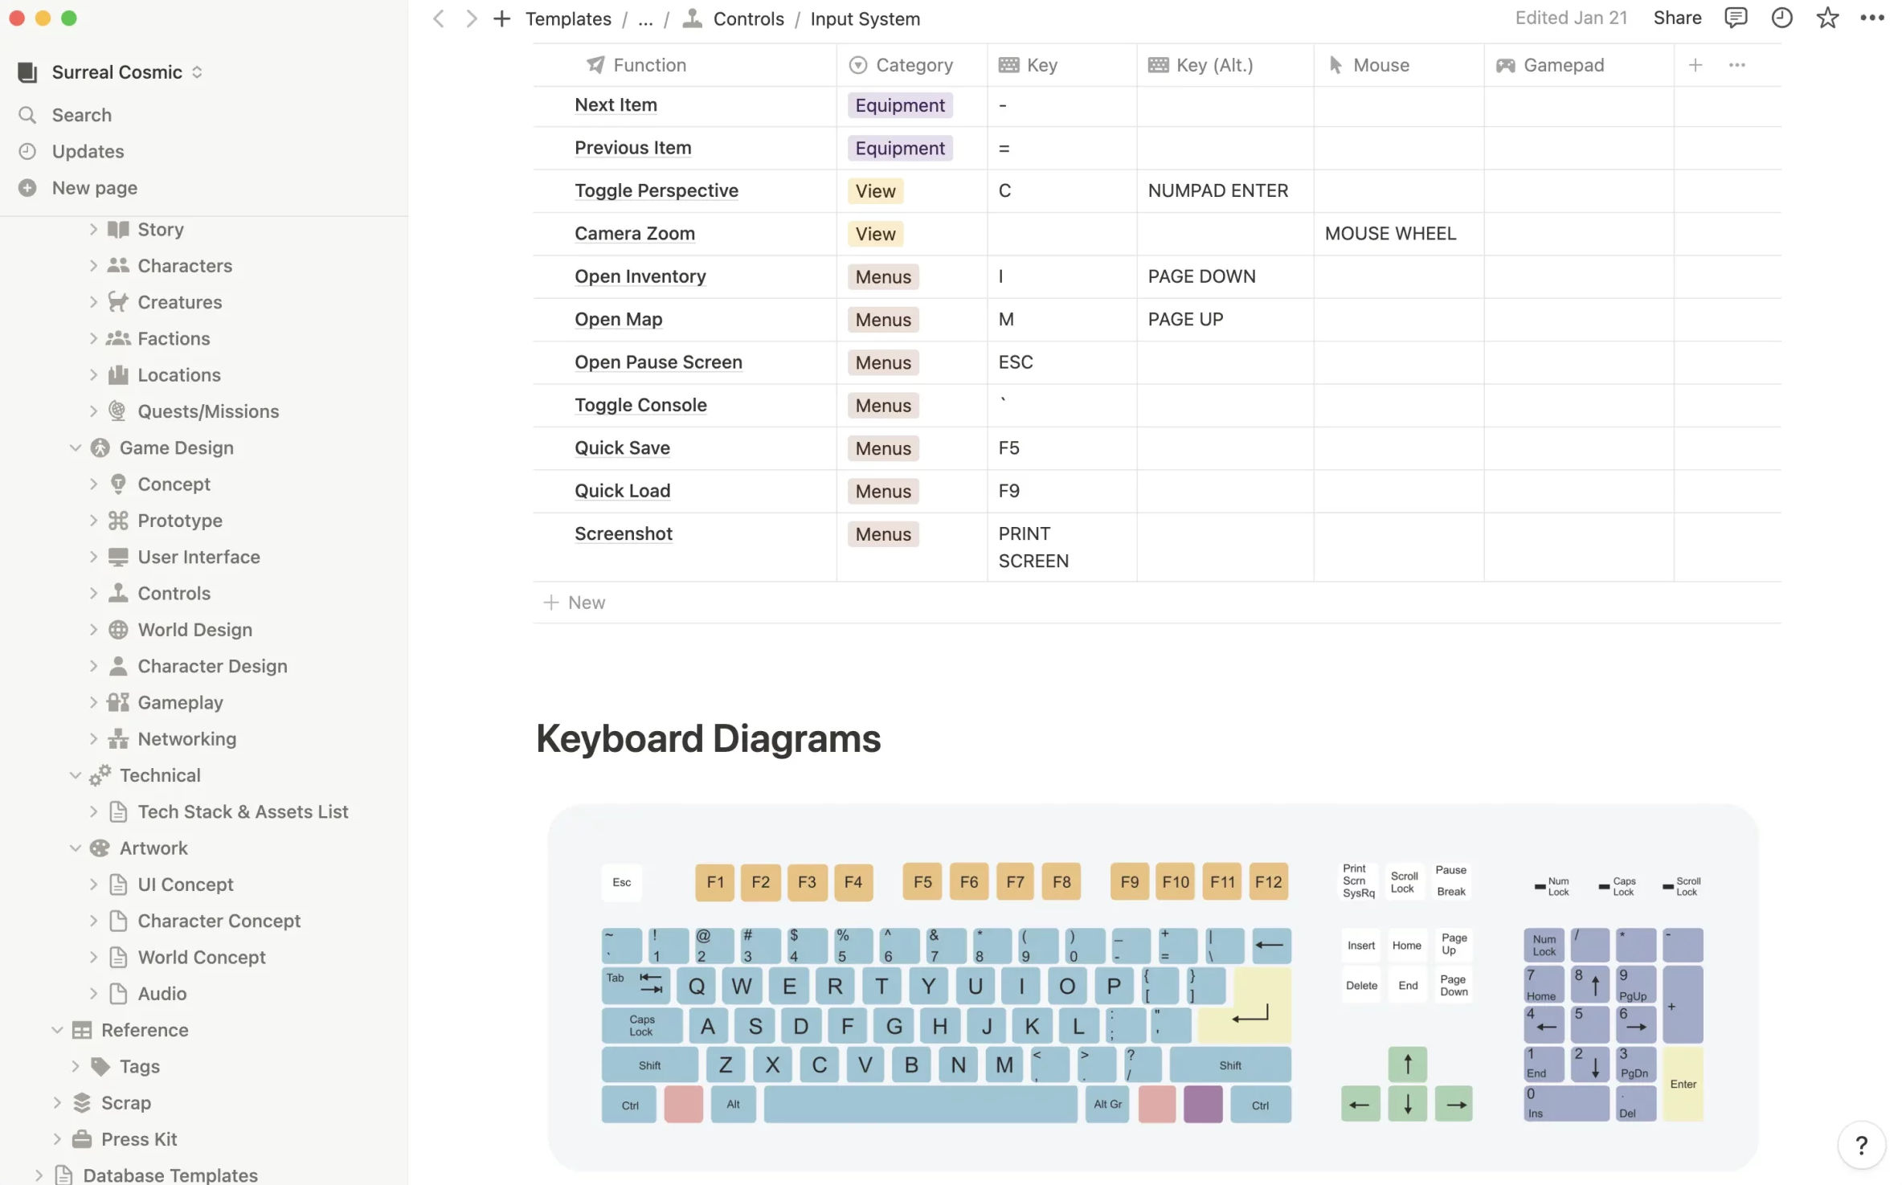Go back with the left arrow

439,18
